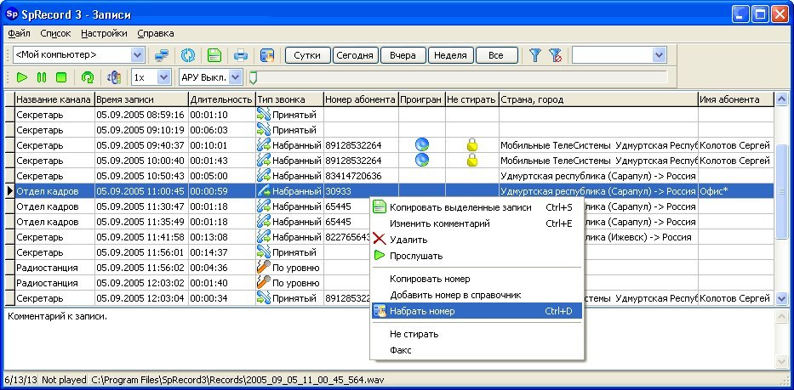Click the Номер абонента column header
The width and height of the screenshot is (794, 390).
coord(361,99)
